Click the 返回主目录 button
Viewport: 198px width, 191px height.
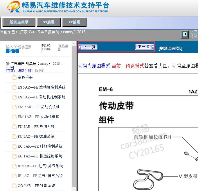tap(19, 22)
